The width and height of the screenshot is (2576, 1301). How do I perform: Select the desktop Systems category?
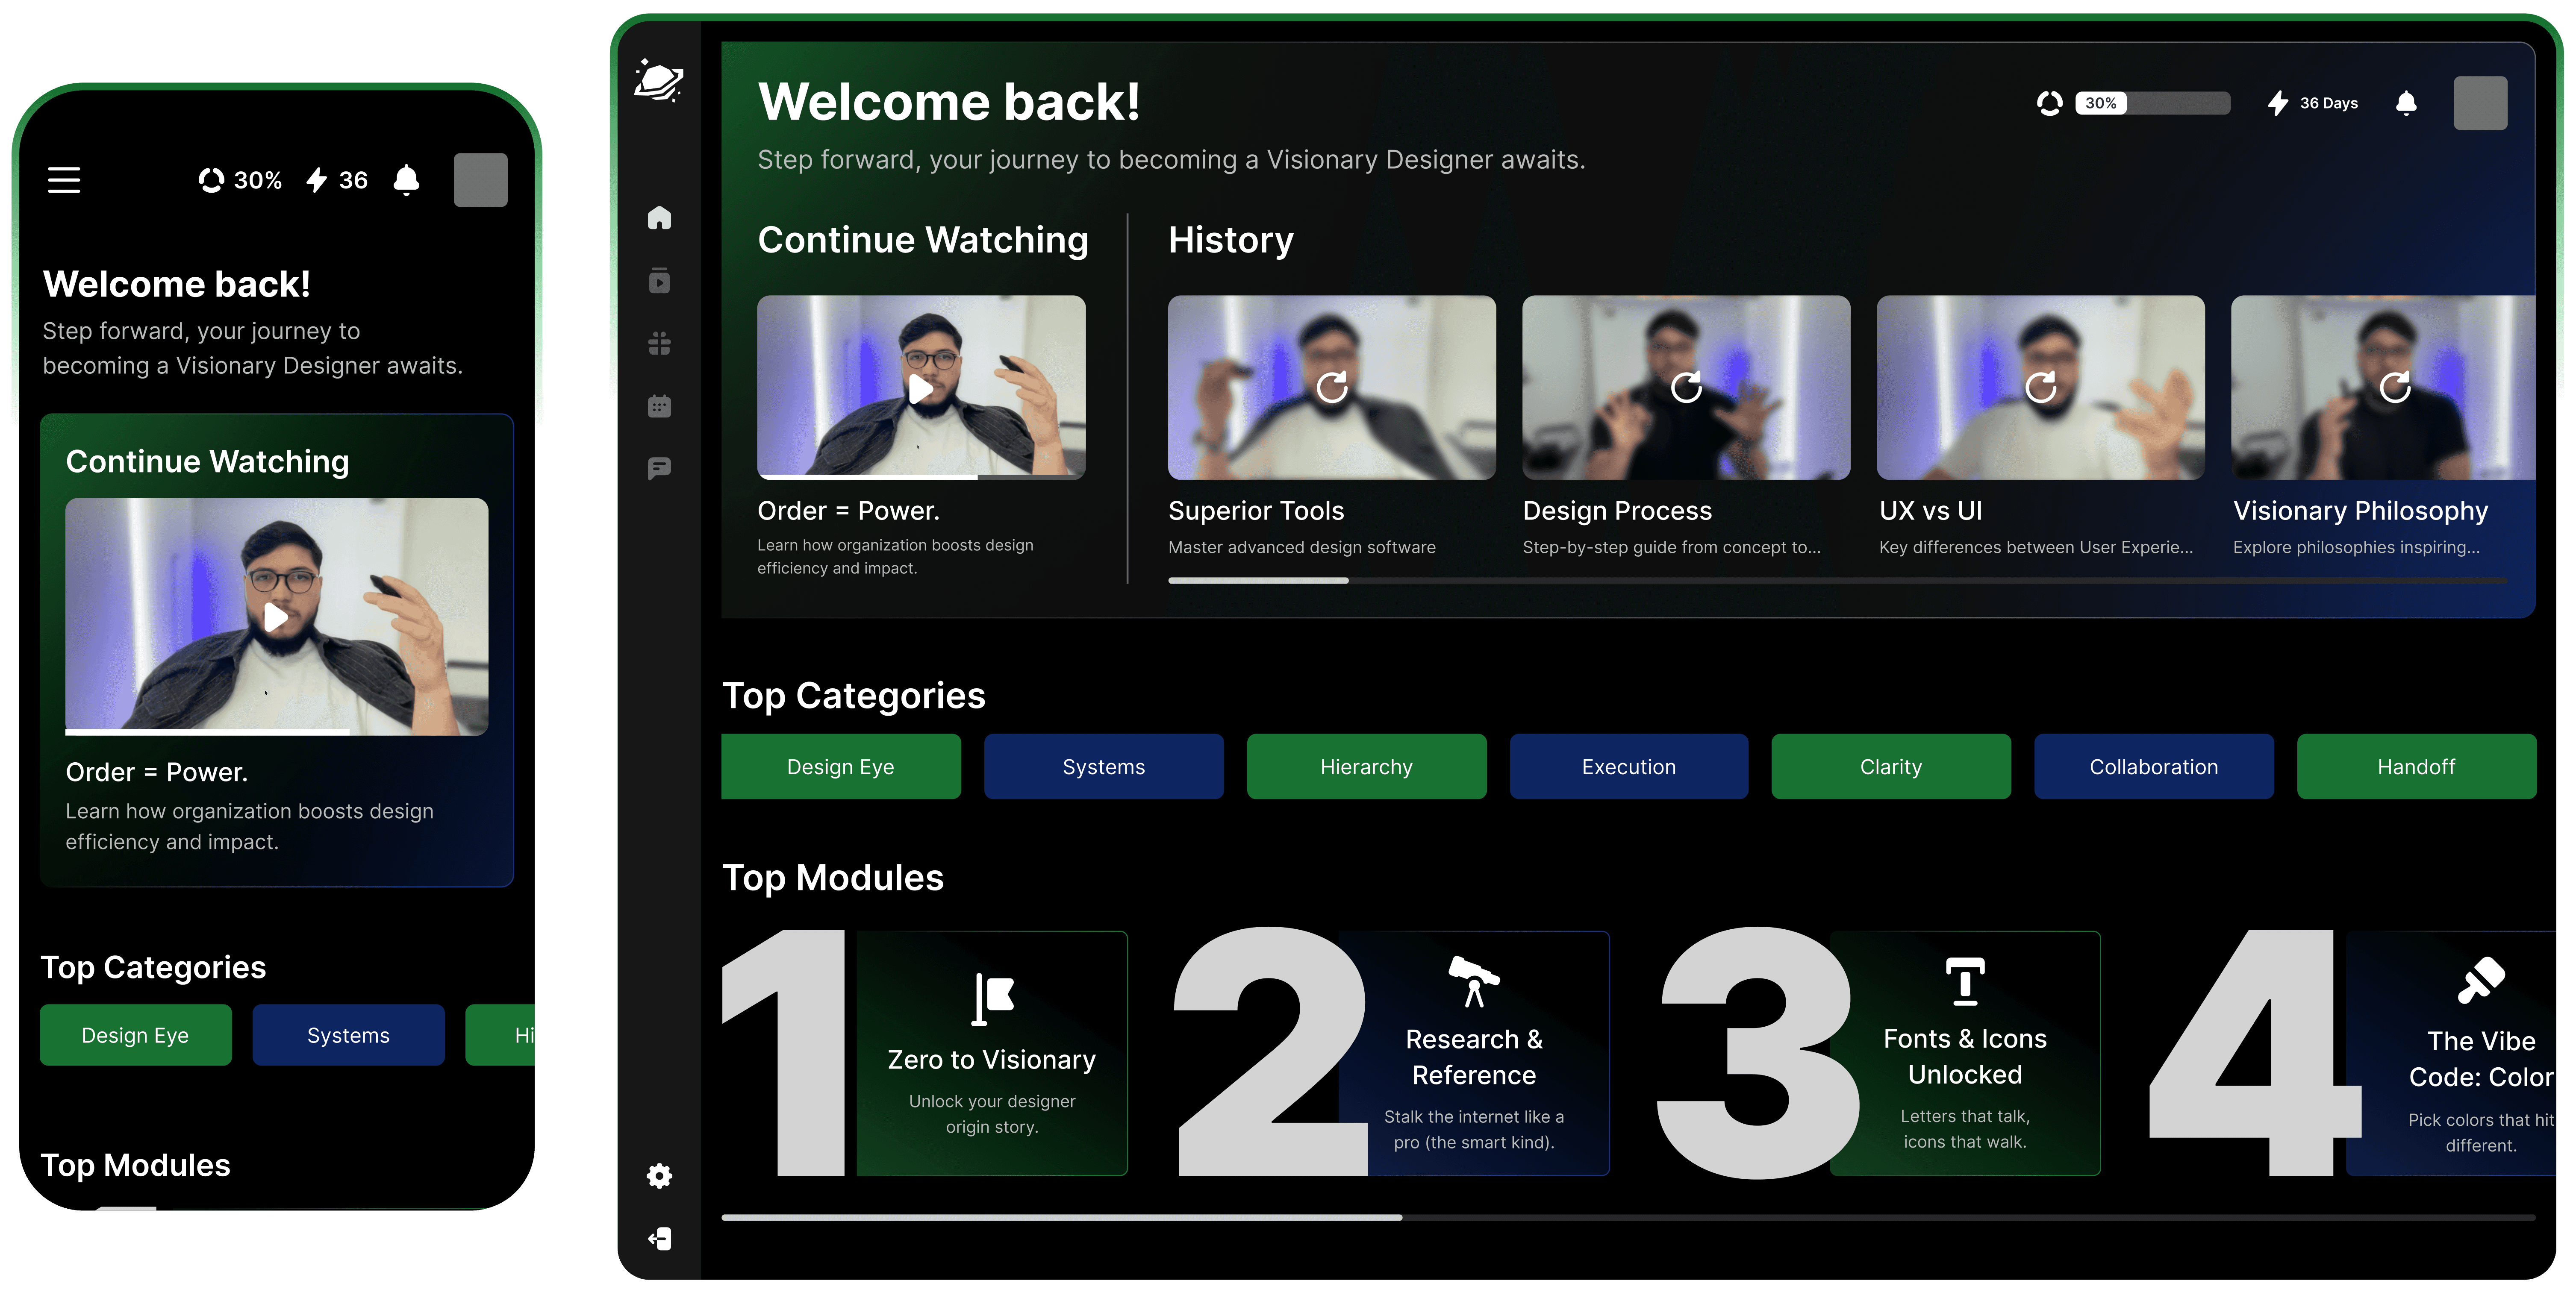[1103, 767]
